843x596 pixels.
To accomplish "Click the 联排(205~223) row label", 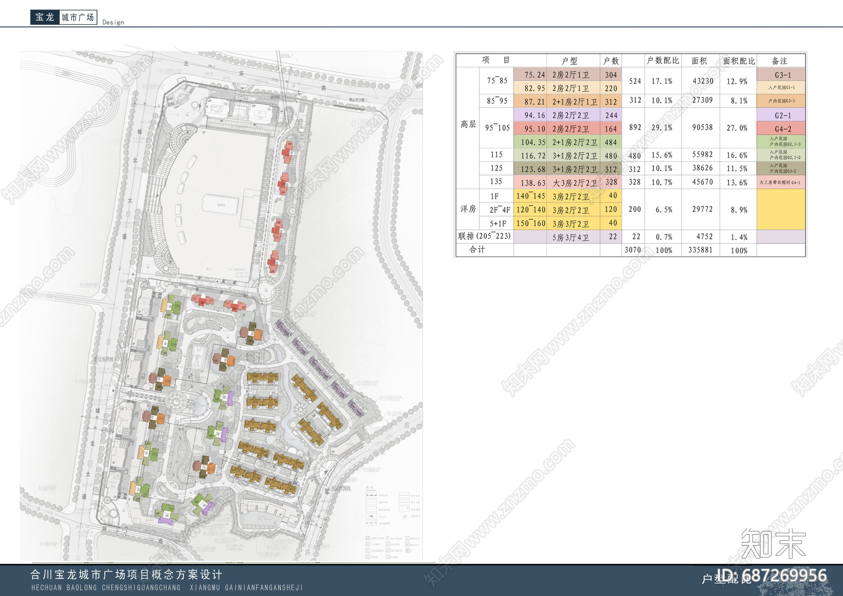I will (x=484, y=236).
